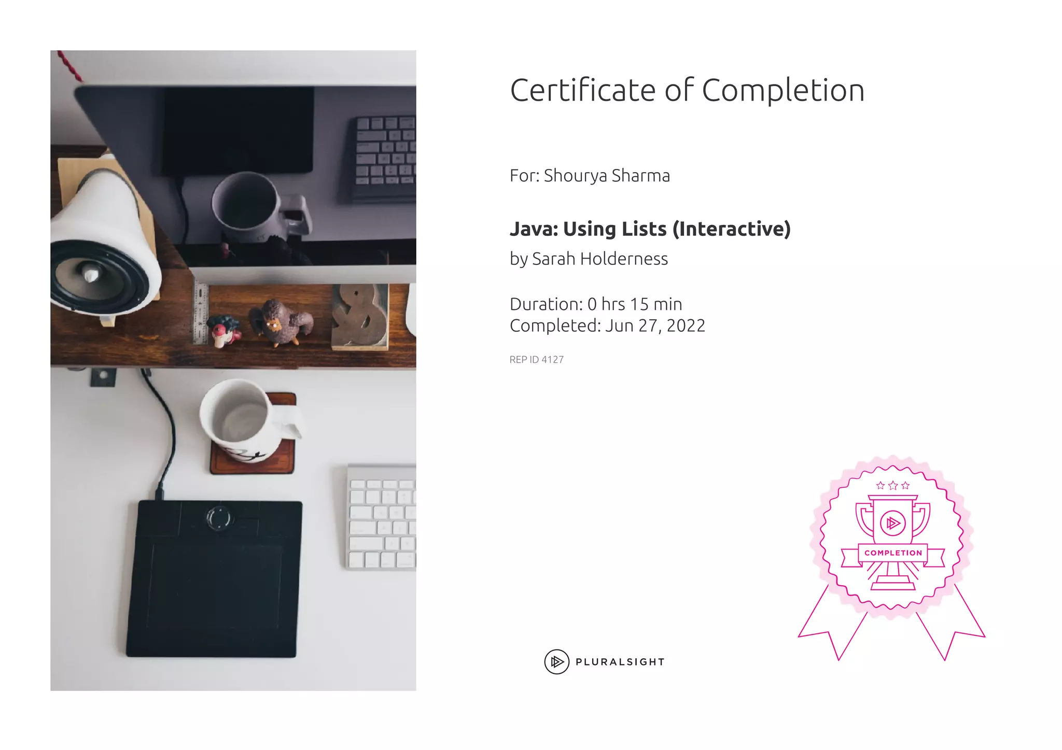Click the play symbol inside the trophy
This screenshot has height=750, width=1062.
point(893,523)
